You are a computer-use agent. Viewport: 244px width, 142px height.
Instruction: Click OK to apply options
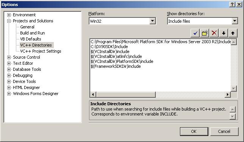(194, 131)
